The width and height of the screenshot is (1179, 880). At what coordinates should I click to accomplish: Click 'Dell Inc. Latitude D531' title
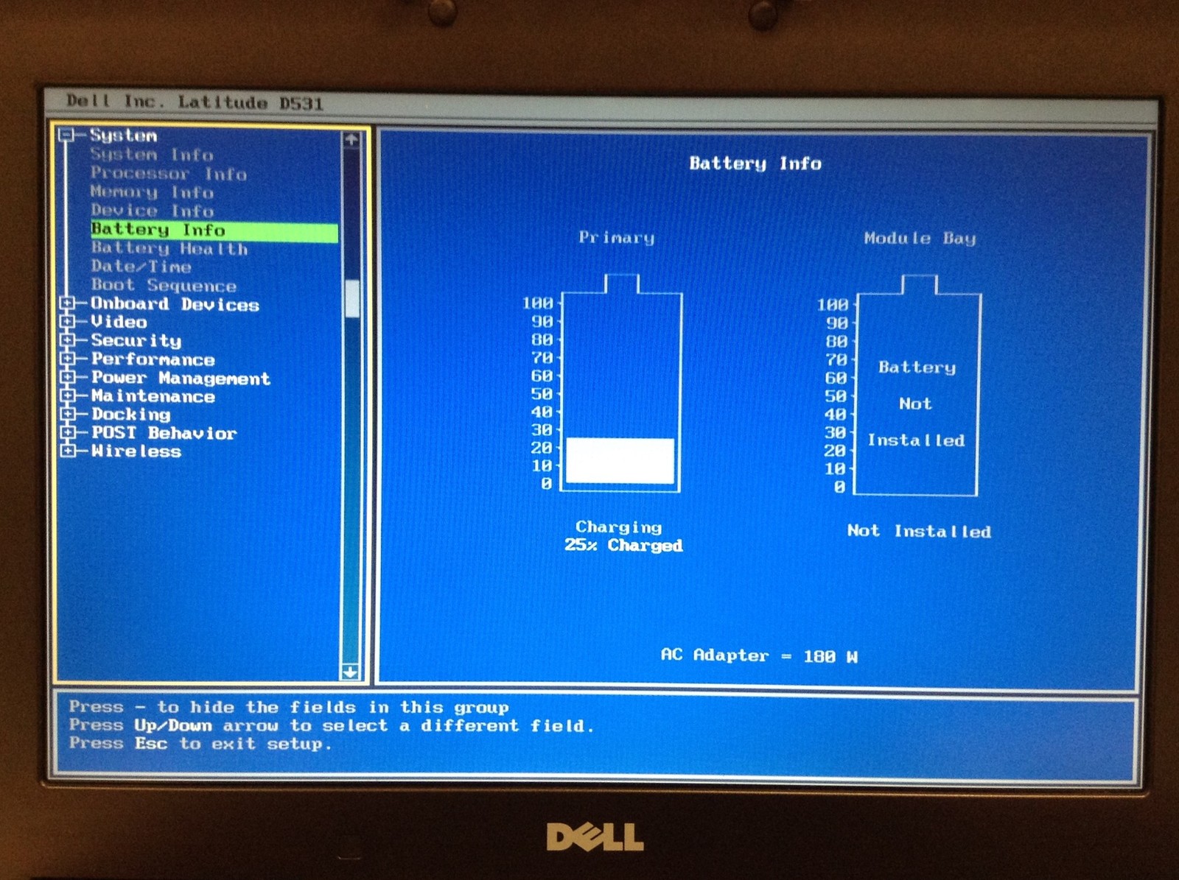pyautogui.click(x=195, y=102)
